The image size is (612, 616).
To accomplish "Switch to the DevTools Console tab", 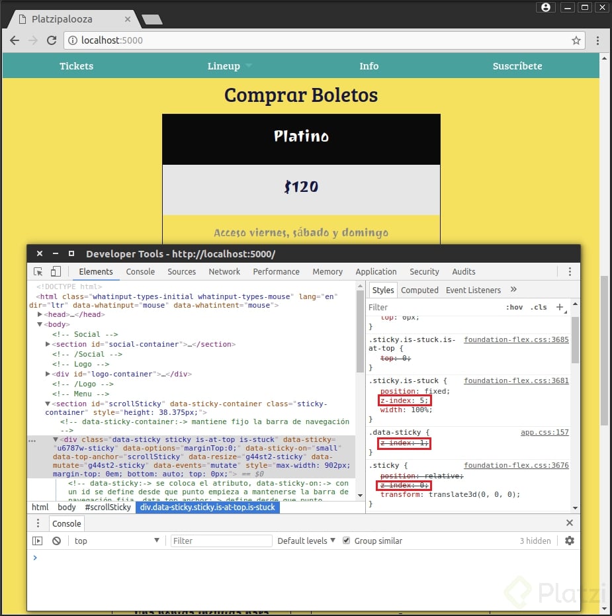I will point(140,272).
